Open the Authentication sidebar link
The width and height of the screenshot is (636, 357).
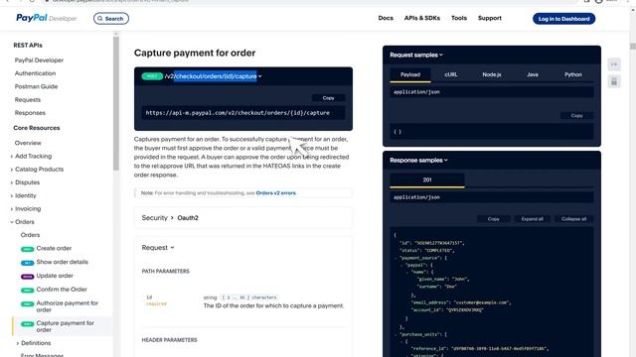pyautogui.click(x=35, y=73)
